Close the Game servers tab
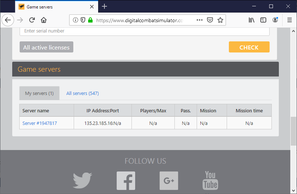 [x=92, y=7]
